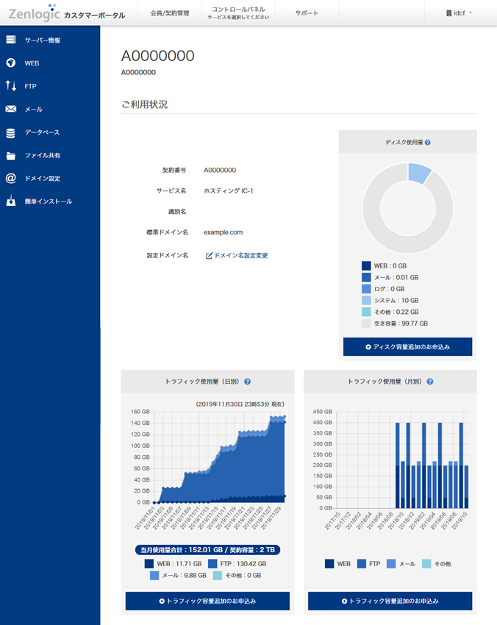Show help for disk usage (ディスク使用量)

click(427, 143)
